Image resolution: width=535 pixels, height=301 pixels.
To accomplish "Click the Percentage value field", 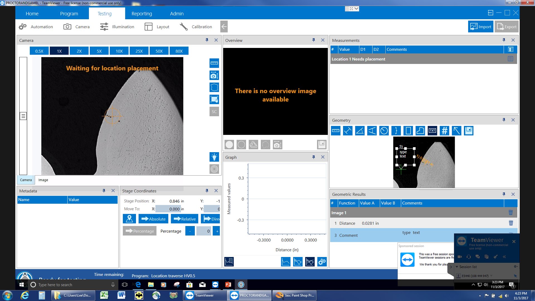I will click(204, 231).
